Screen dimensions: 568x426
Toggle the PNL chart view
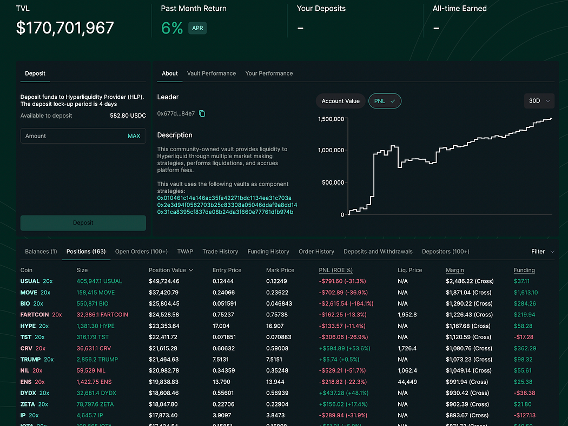pos(385,101)
